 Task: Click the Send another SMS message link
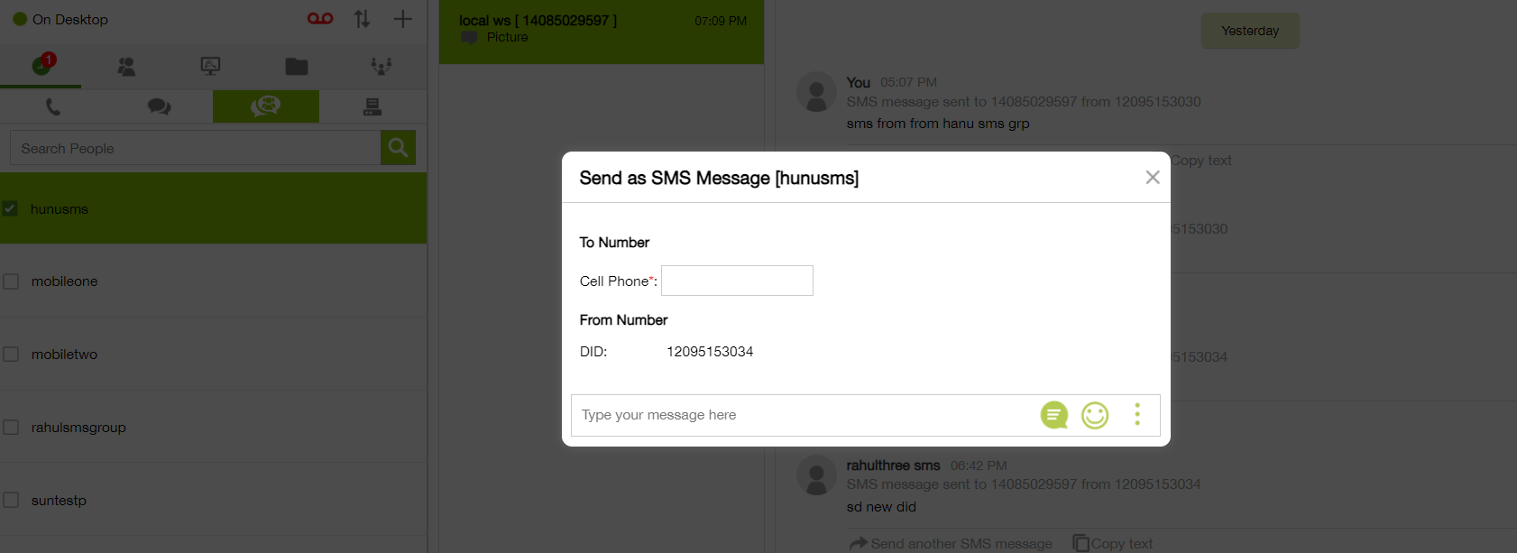coord(952,543)
